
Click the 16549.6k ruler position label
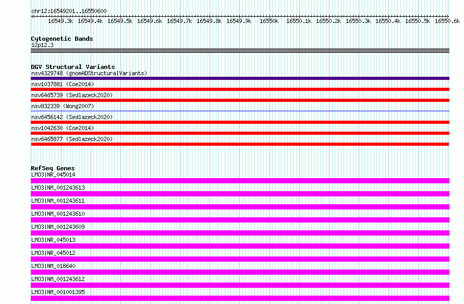(x=150, y=21)
